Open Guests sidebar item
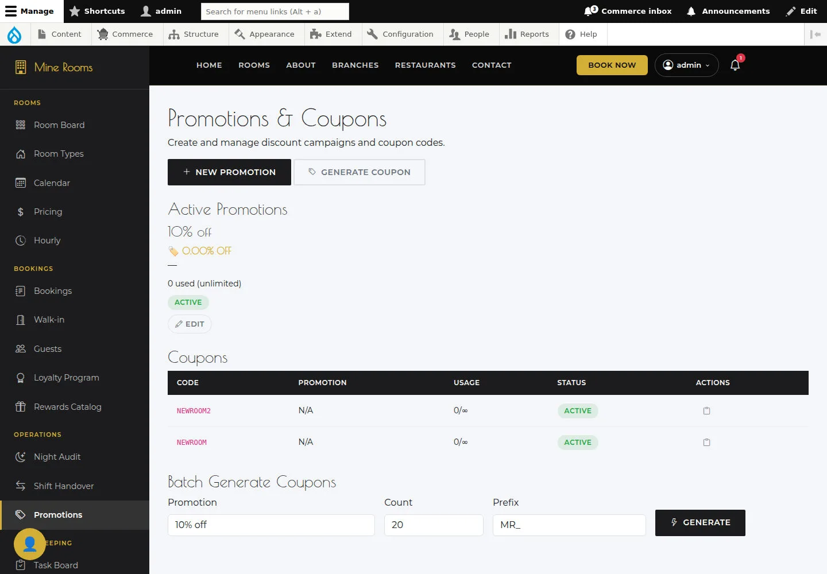827x574 pixels. (75, 349)
